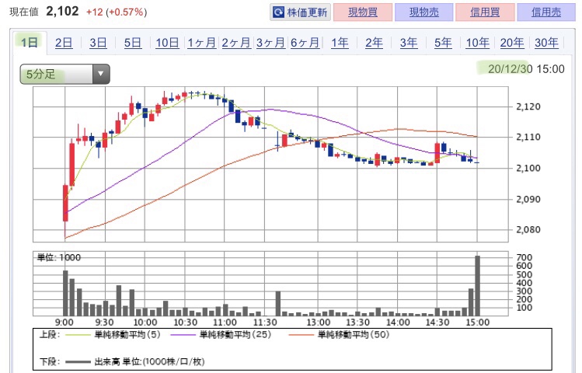Image resolution: width=582 pixels, height=373 pixels.
Task: Switch to the 30年 period tab
Action: coord(546,43)
